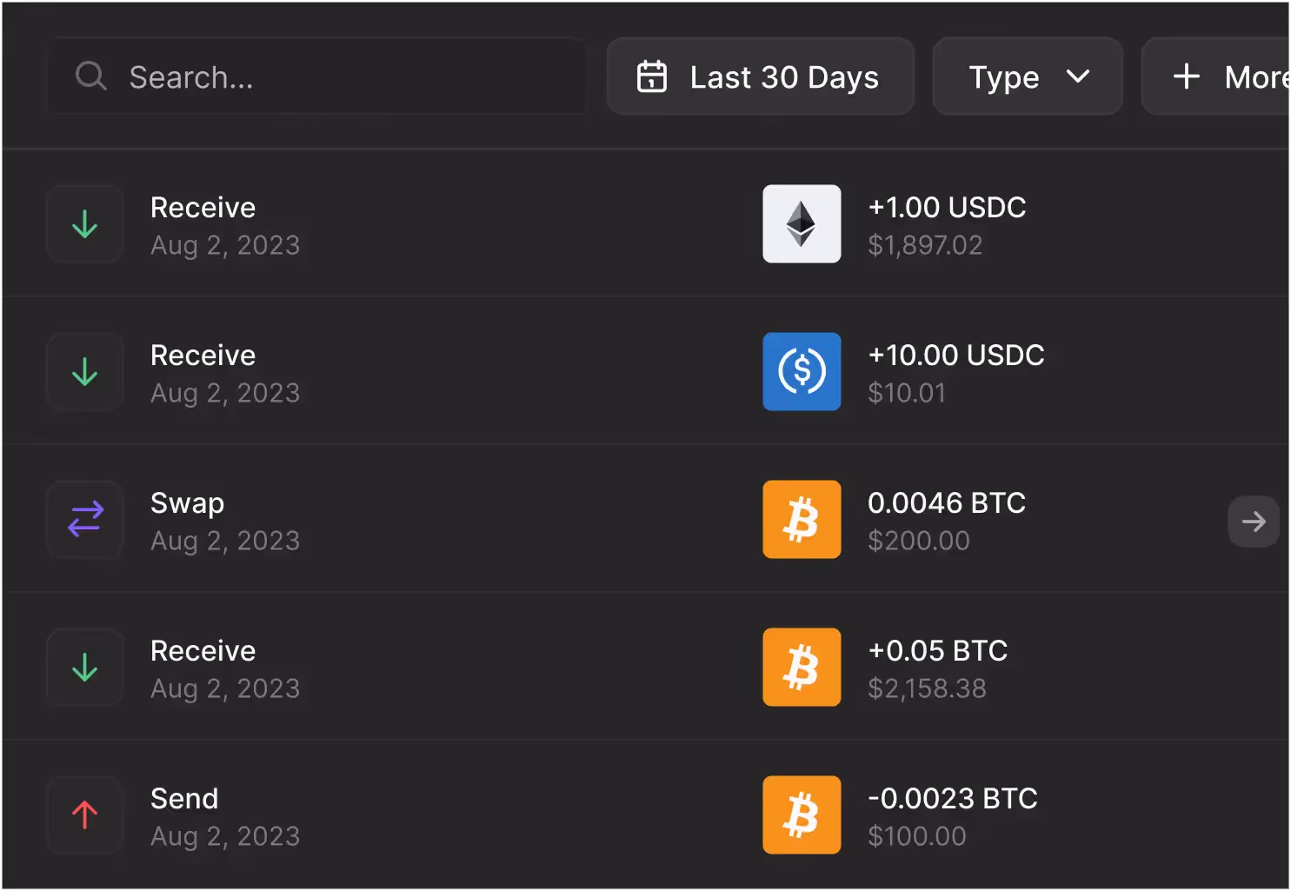Screen dimensions: 1291x891
Task: Select the Swap transaction label
Action: click(x=187, y=503)
